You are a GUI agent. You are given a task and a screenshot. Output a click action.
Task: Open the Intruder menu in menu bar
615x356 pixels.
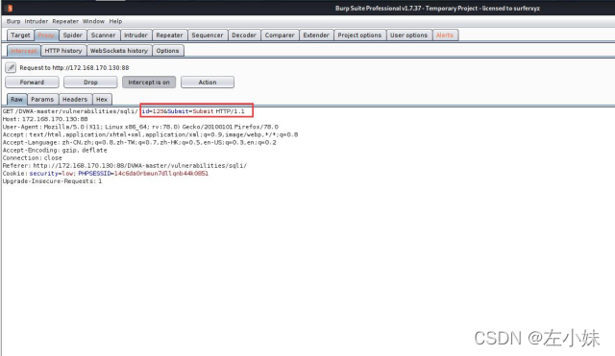tap(37, 21)
